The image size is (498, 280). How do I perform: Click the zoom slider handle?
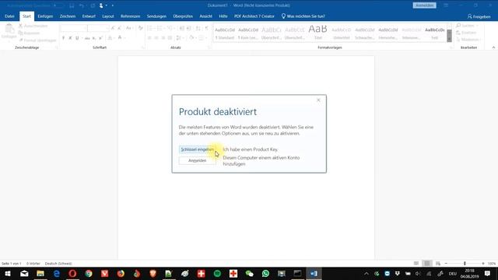465,264
